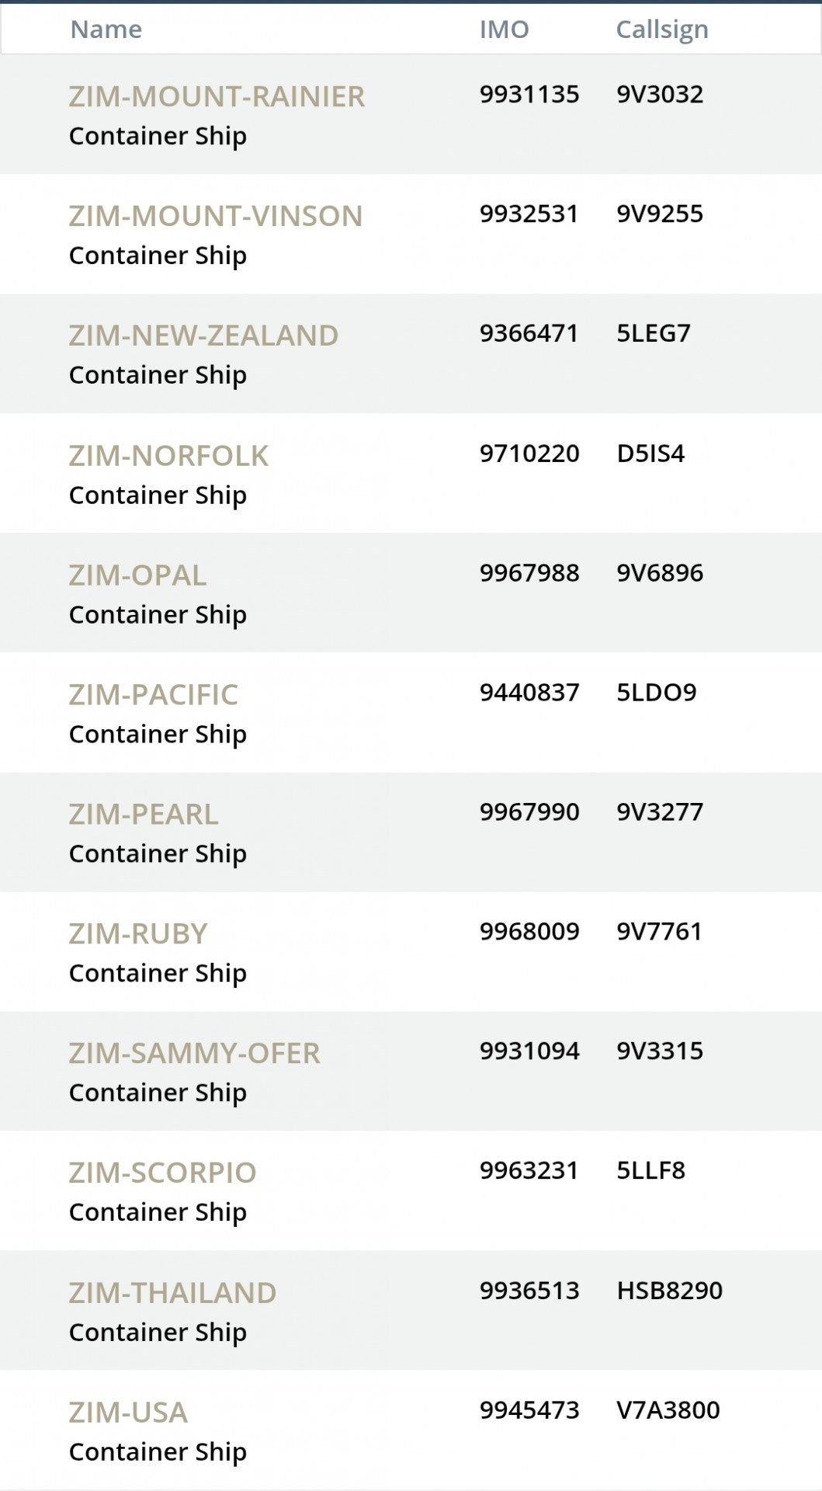
Task: Open the ZIM-PEARL vessel link
Action: pos(144,815)
